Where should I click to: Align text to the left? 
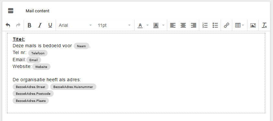173,26
